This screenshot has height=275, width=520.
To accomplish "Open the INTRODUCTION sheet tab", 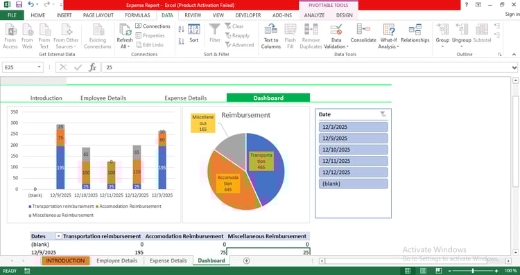I will 65,260.
